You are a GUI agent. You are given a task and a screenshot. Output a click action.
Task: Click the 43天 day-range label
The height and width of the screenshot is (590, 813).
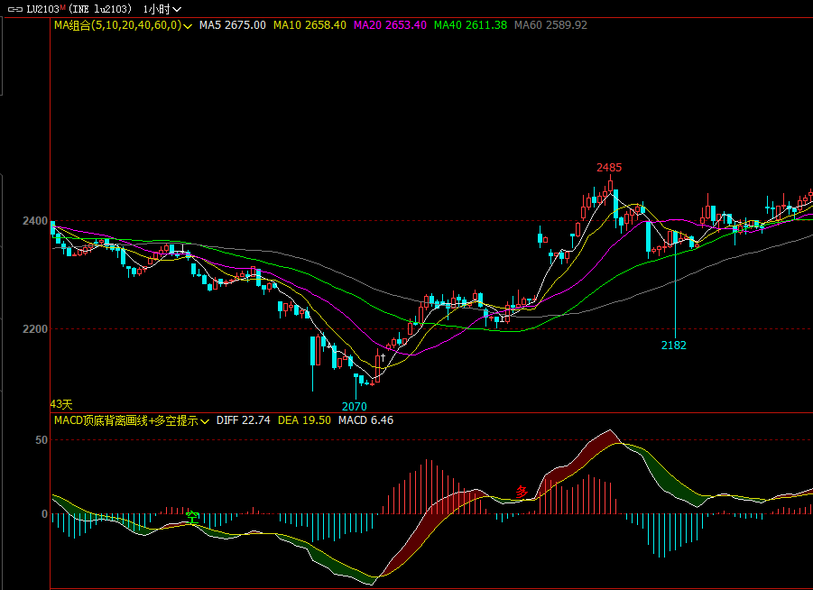[x=60, y=404]
